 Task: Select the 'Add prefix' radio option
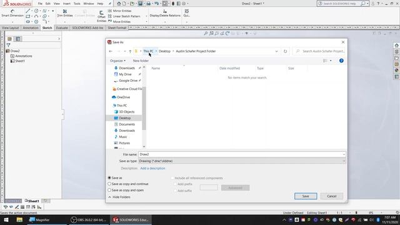pyautogui.click(x=175, y=184)
